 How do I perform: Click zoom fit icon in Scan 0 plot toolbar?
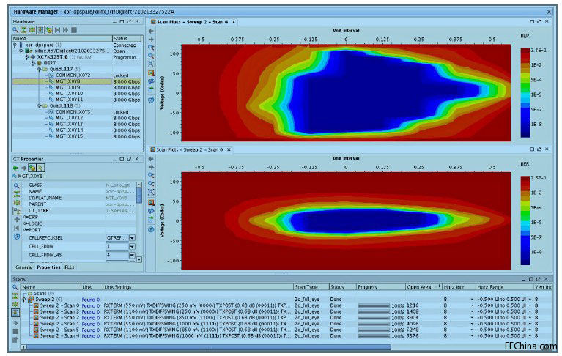click(151, 192)
